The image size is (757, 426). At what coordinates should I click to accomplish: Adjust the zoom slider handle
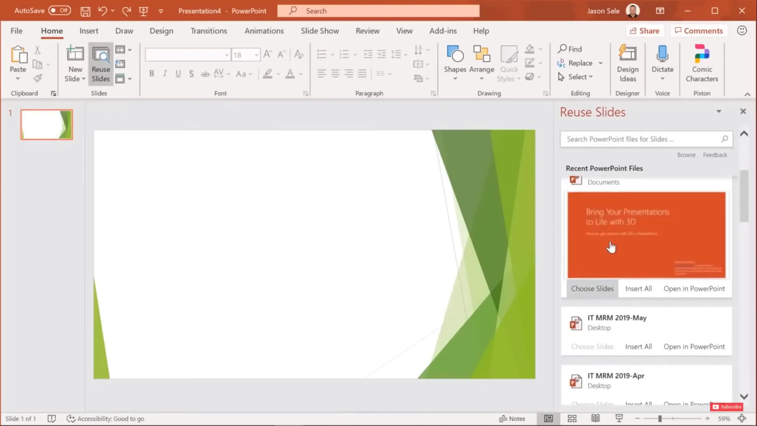pos(660,419)
